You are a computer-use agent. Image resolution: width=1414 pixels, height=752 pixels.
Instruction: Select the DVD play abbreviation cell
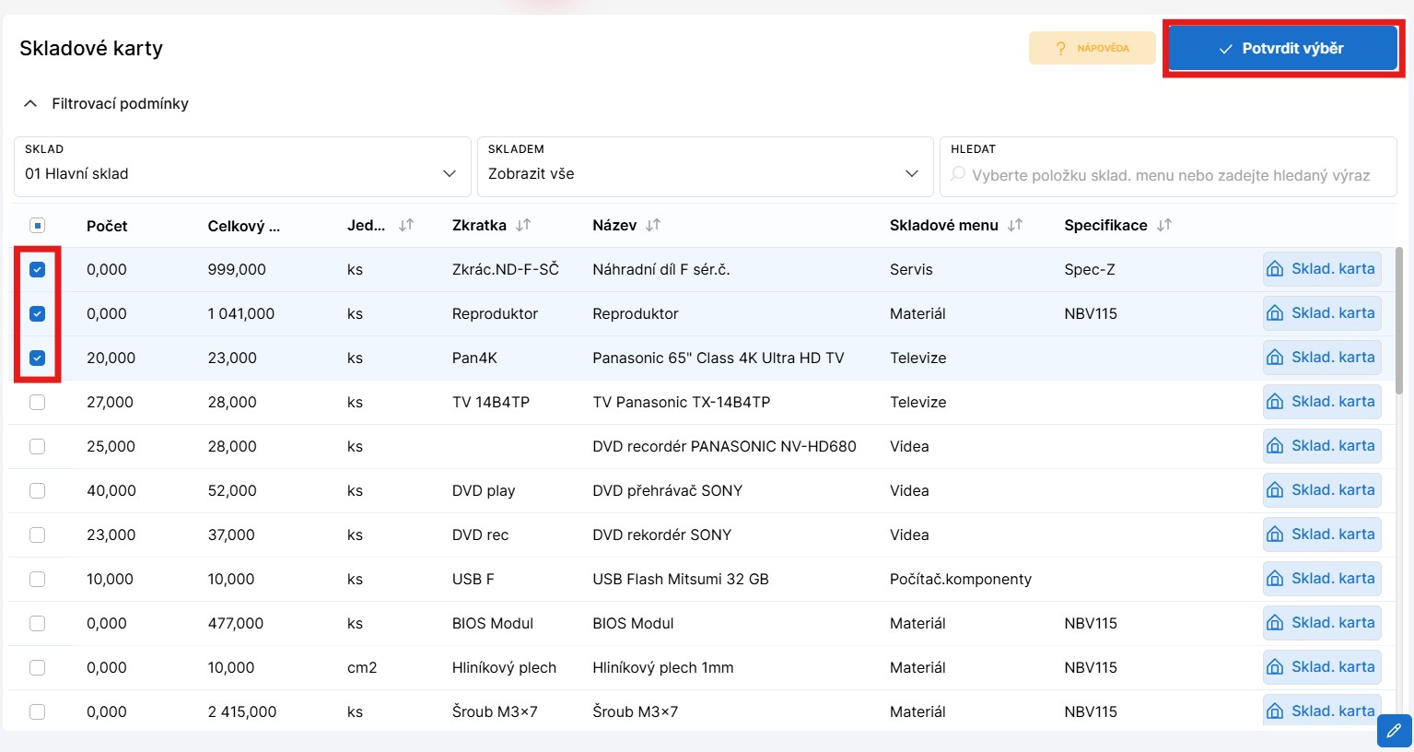484,490
